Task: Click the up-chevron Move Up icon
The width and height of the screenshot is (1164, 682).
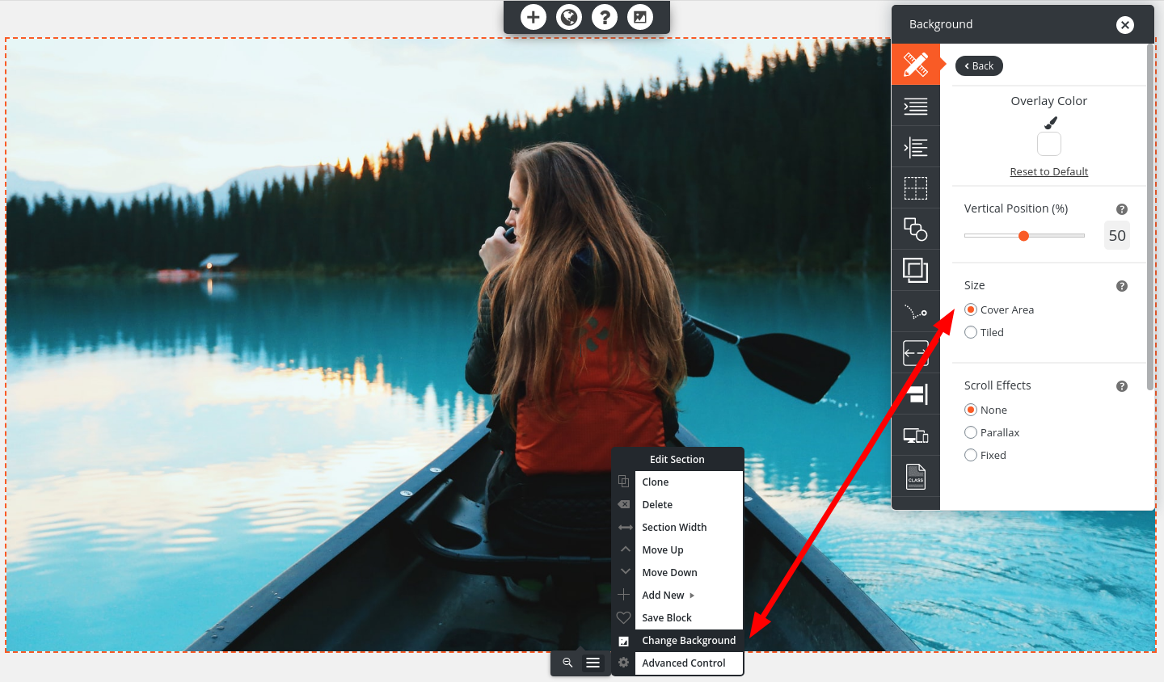Action: (625, 549)
